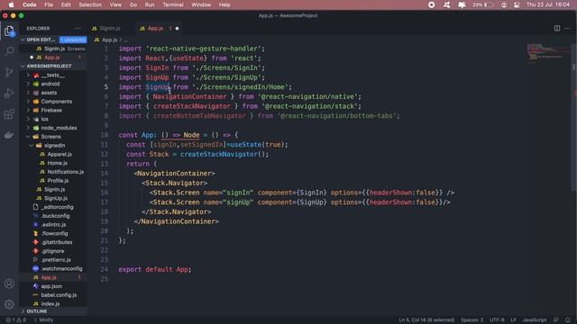Open the File menu
Screen dimensions: 577x324
[49, 4]
